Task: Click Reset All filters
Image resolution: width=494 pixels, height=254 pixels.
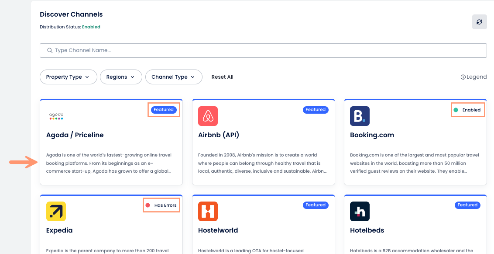Action: [x=223, y=77]
